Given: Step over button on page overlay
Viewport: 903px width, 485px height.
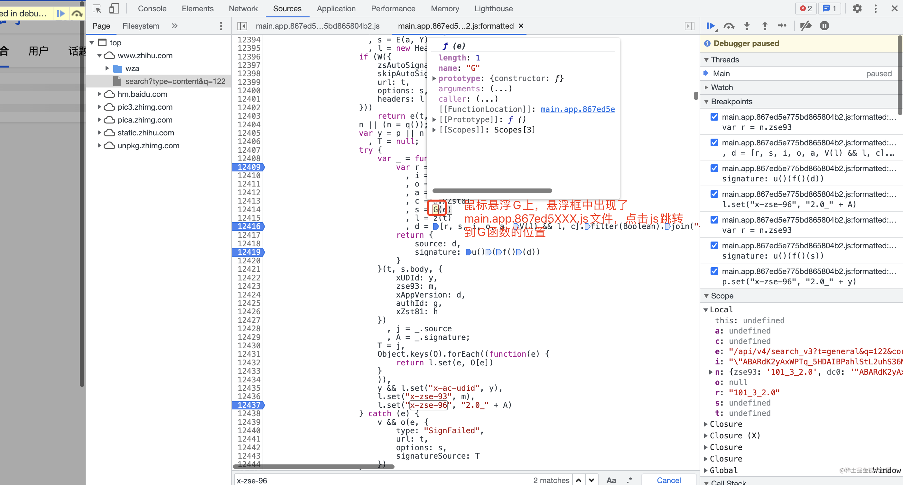Looking at the screenshot, I should pyautogui.click(x=77, y=14).
